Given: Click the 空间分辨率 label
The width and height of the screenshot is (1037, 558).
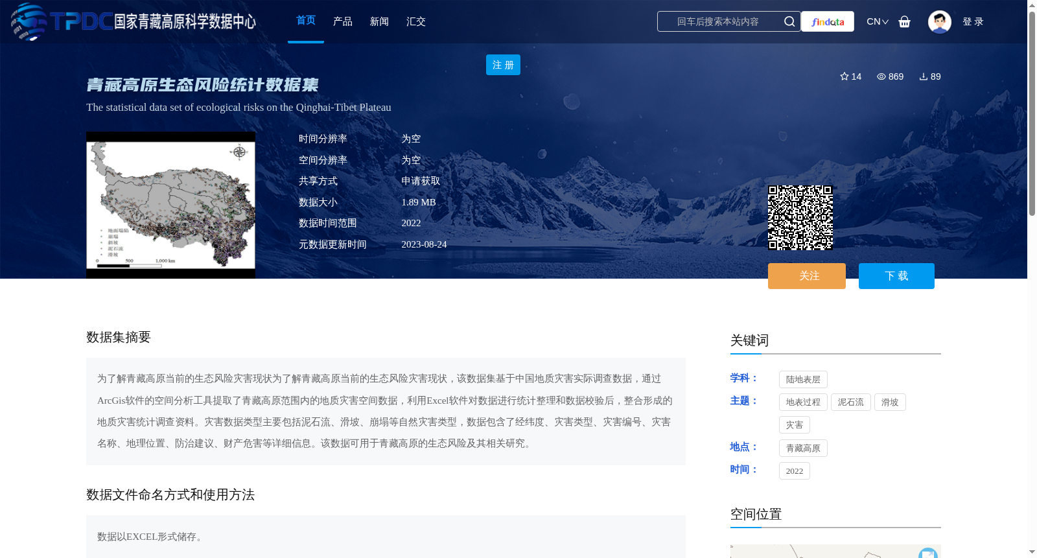Looking at the screenshot, I should [323, 160].
